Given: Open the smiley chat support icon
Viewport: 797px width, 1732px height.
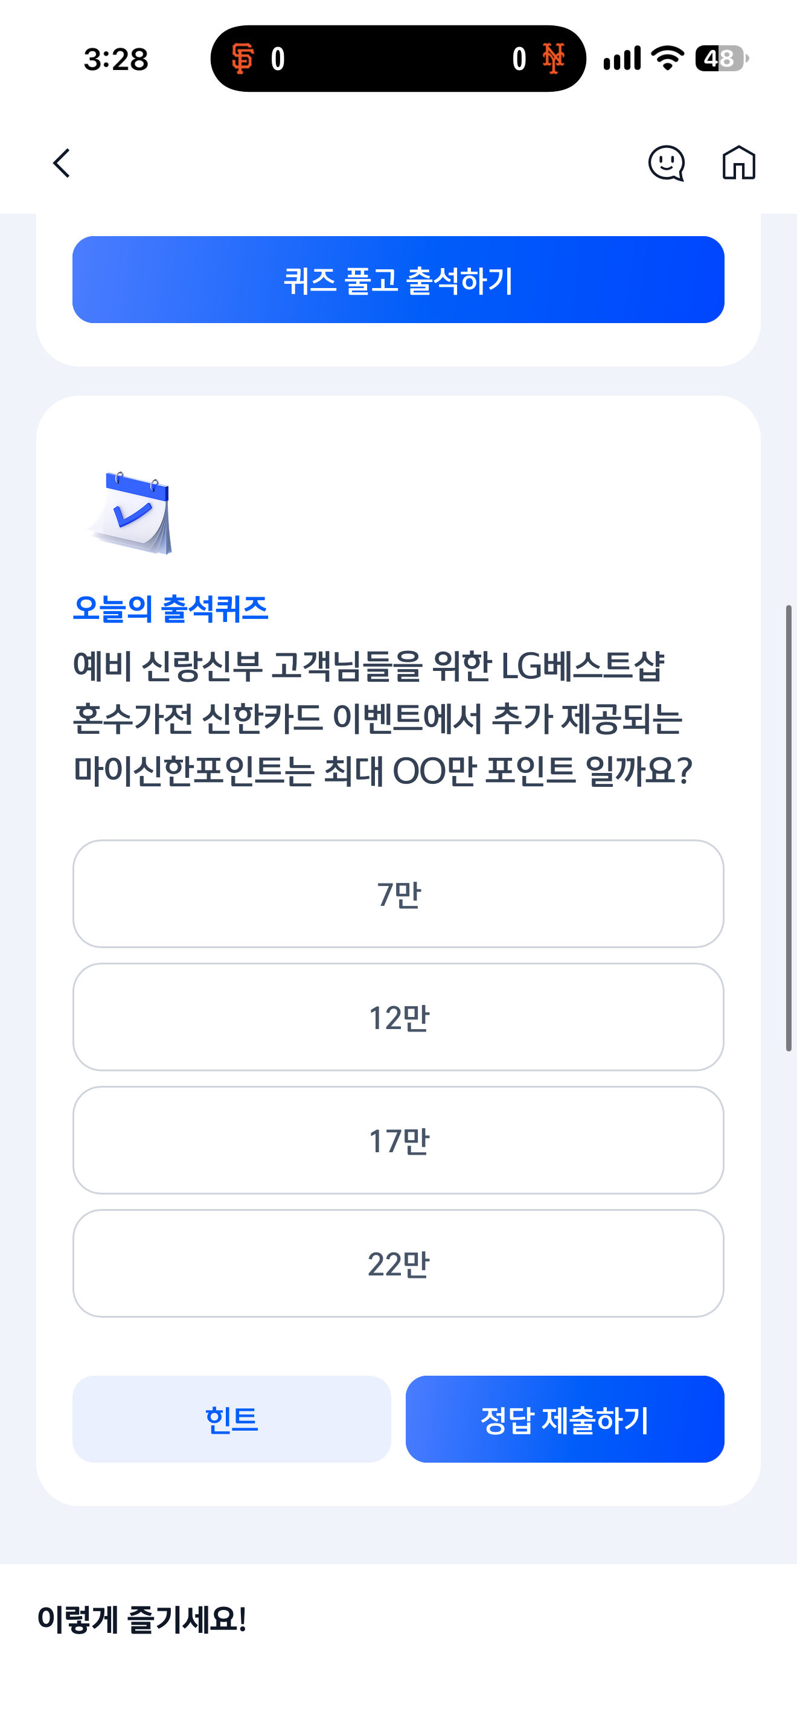Looking at the screenshot, I should [x=666, y=164].
